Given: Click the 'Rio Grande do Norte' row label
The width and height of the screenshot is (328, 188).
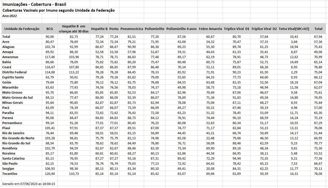Looking at the screenshot, I should pos(18,138).
